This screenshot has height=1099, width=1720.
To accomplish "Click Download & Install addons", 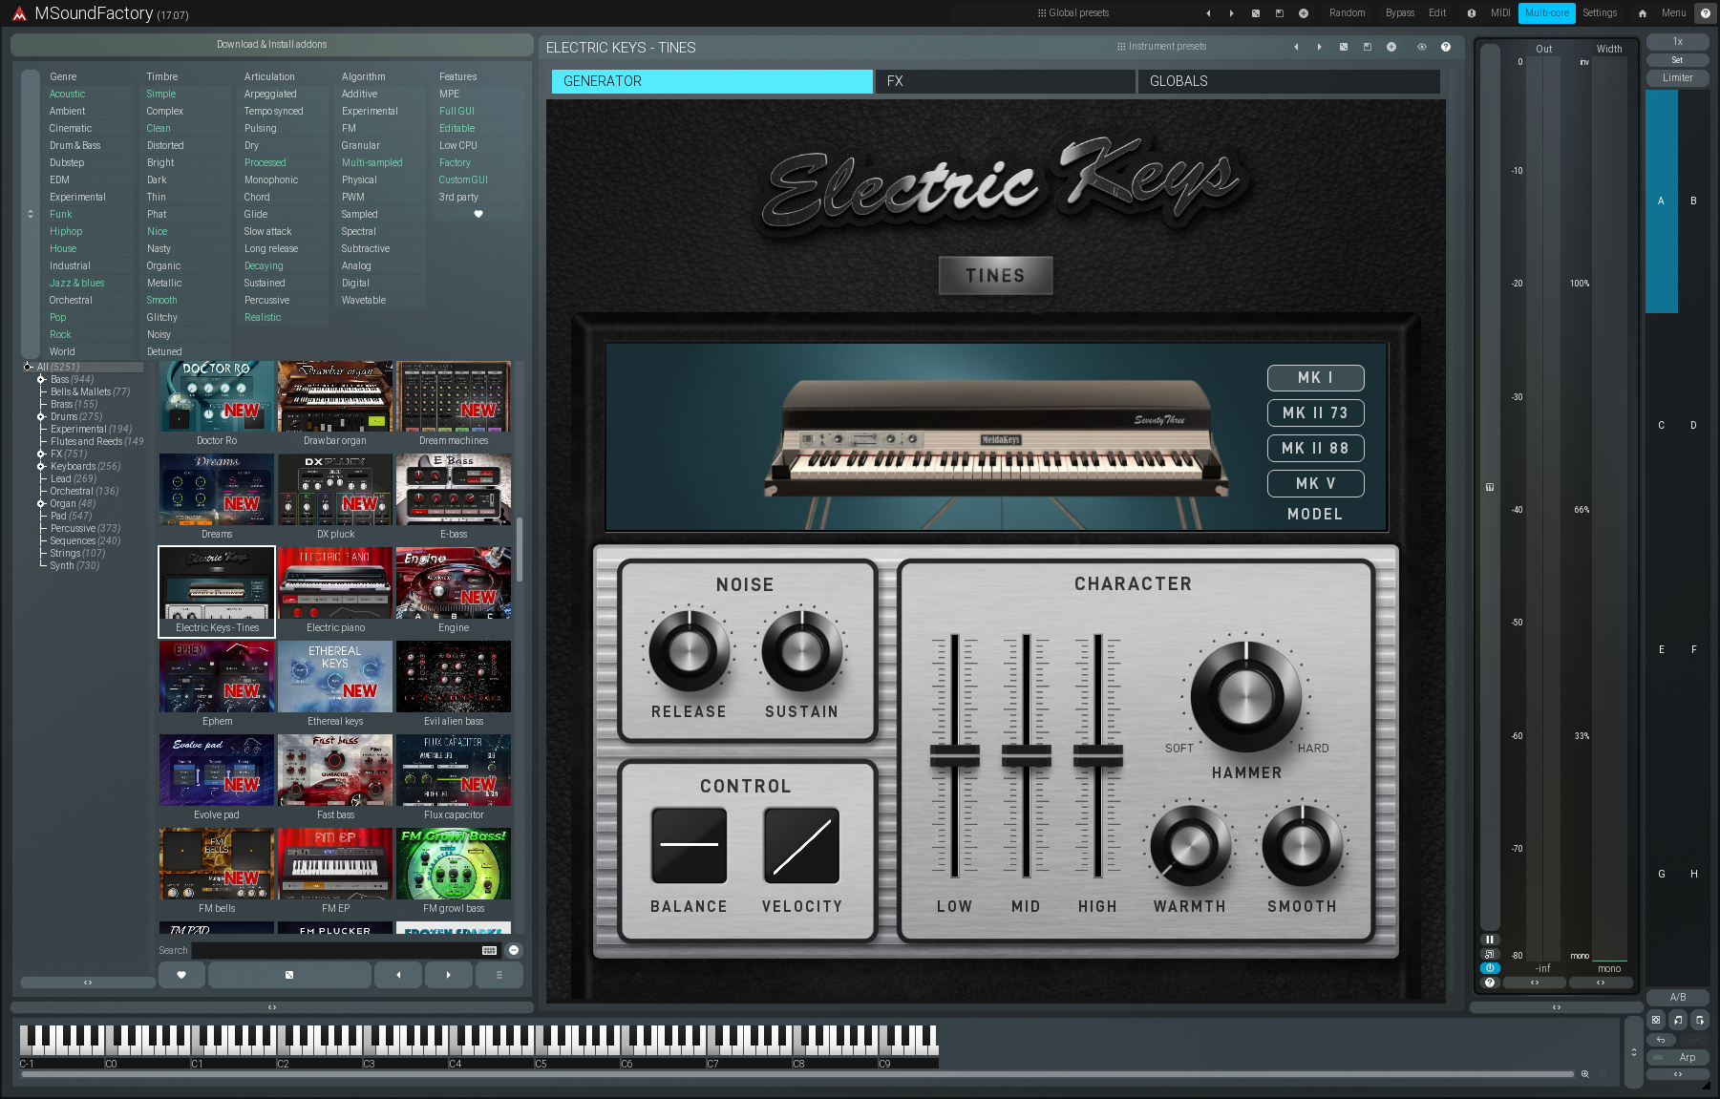I will tap(270, 44).
